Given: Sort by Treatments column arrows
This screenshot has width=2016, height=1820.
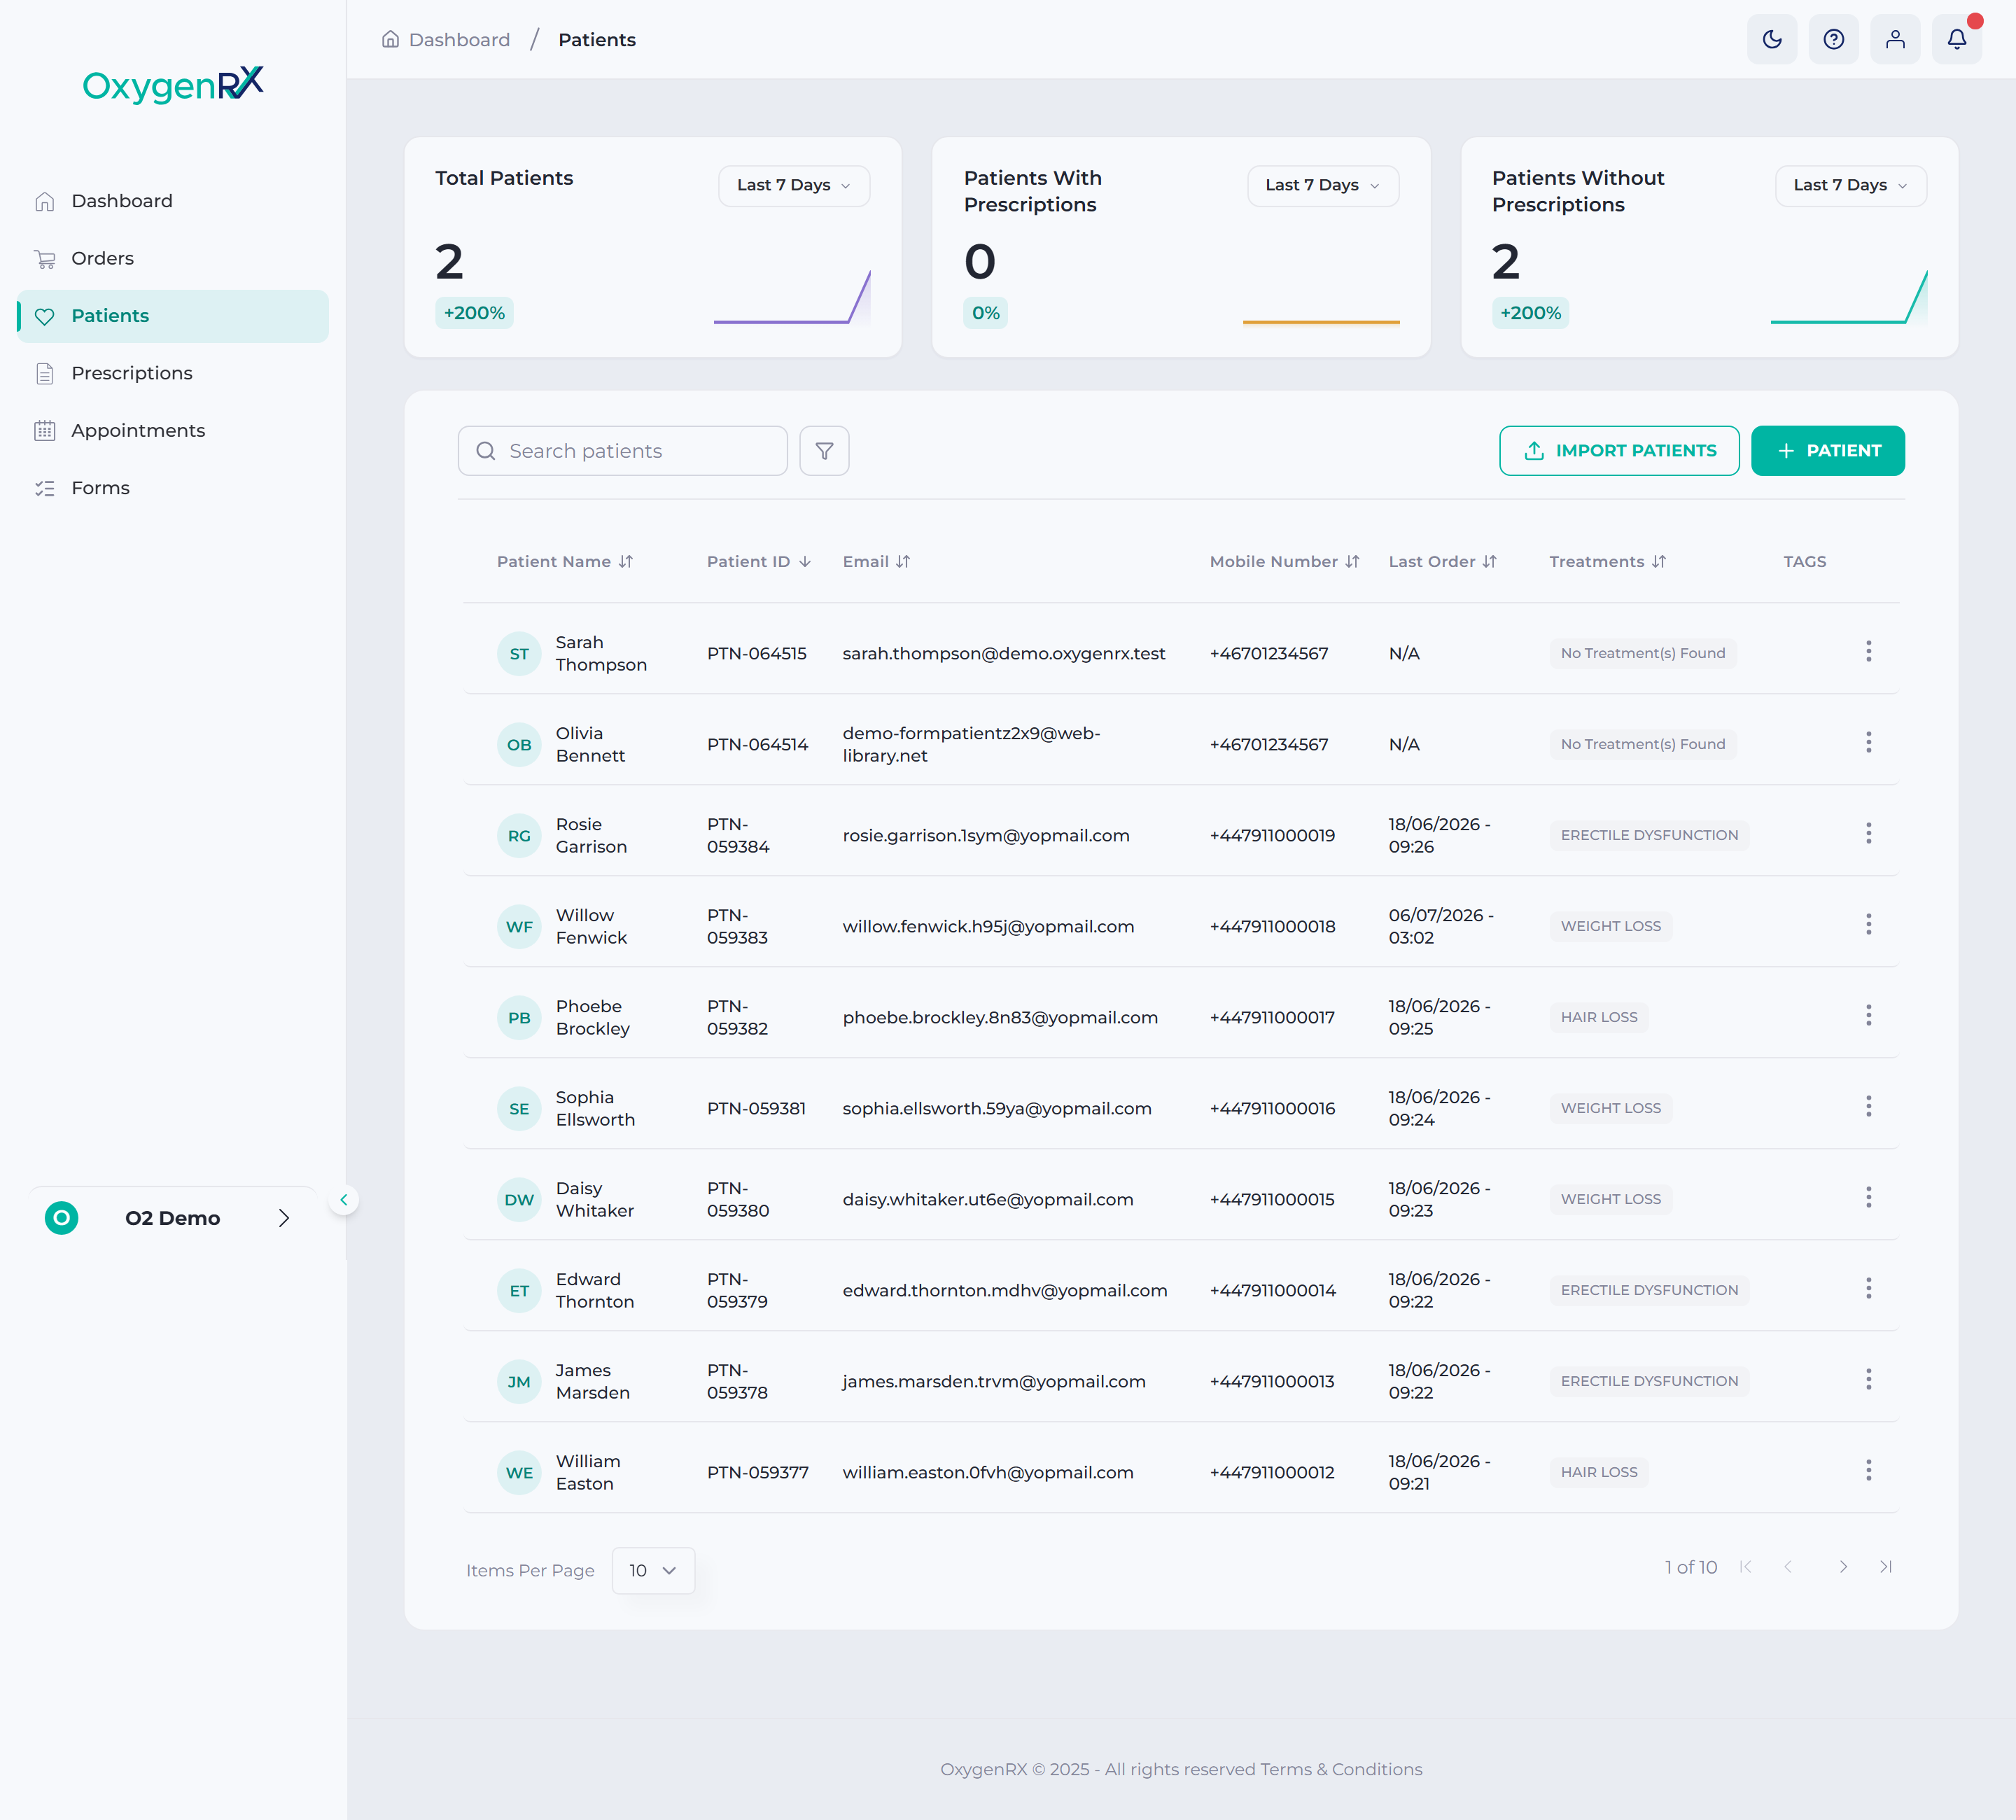Looking at the screenshot, I should (1659, 562).
